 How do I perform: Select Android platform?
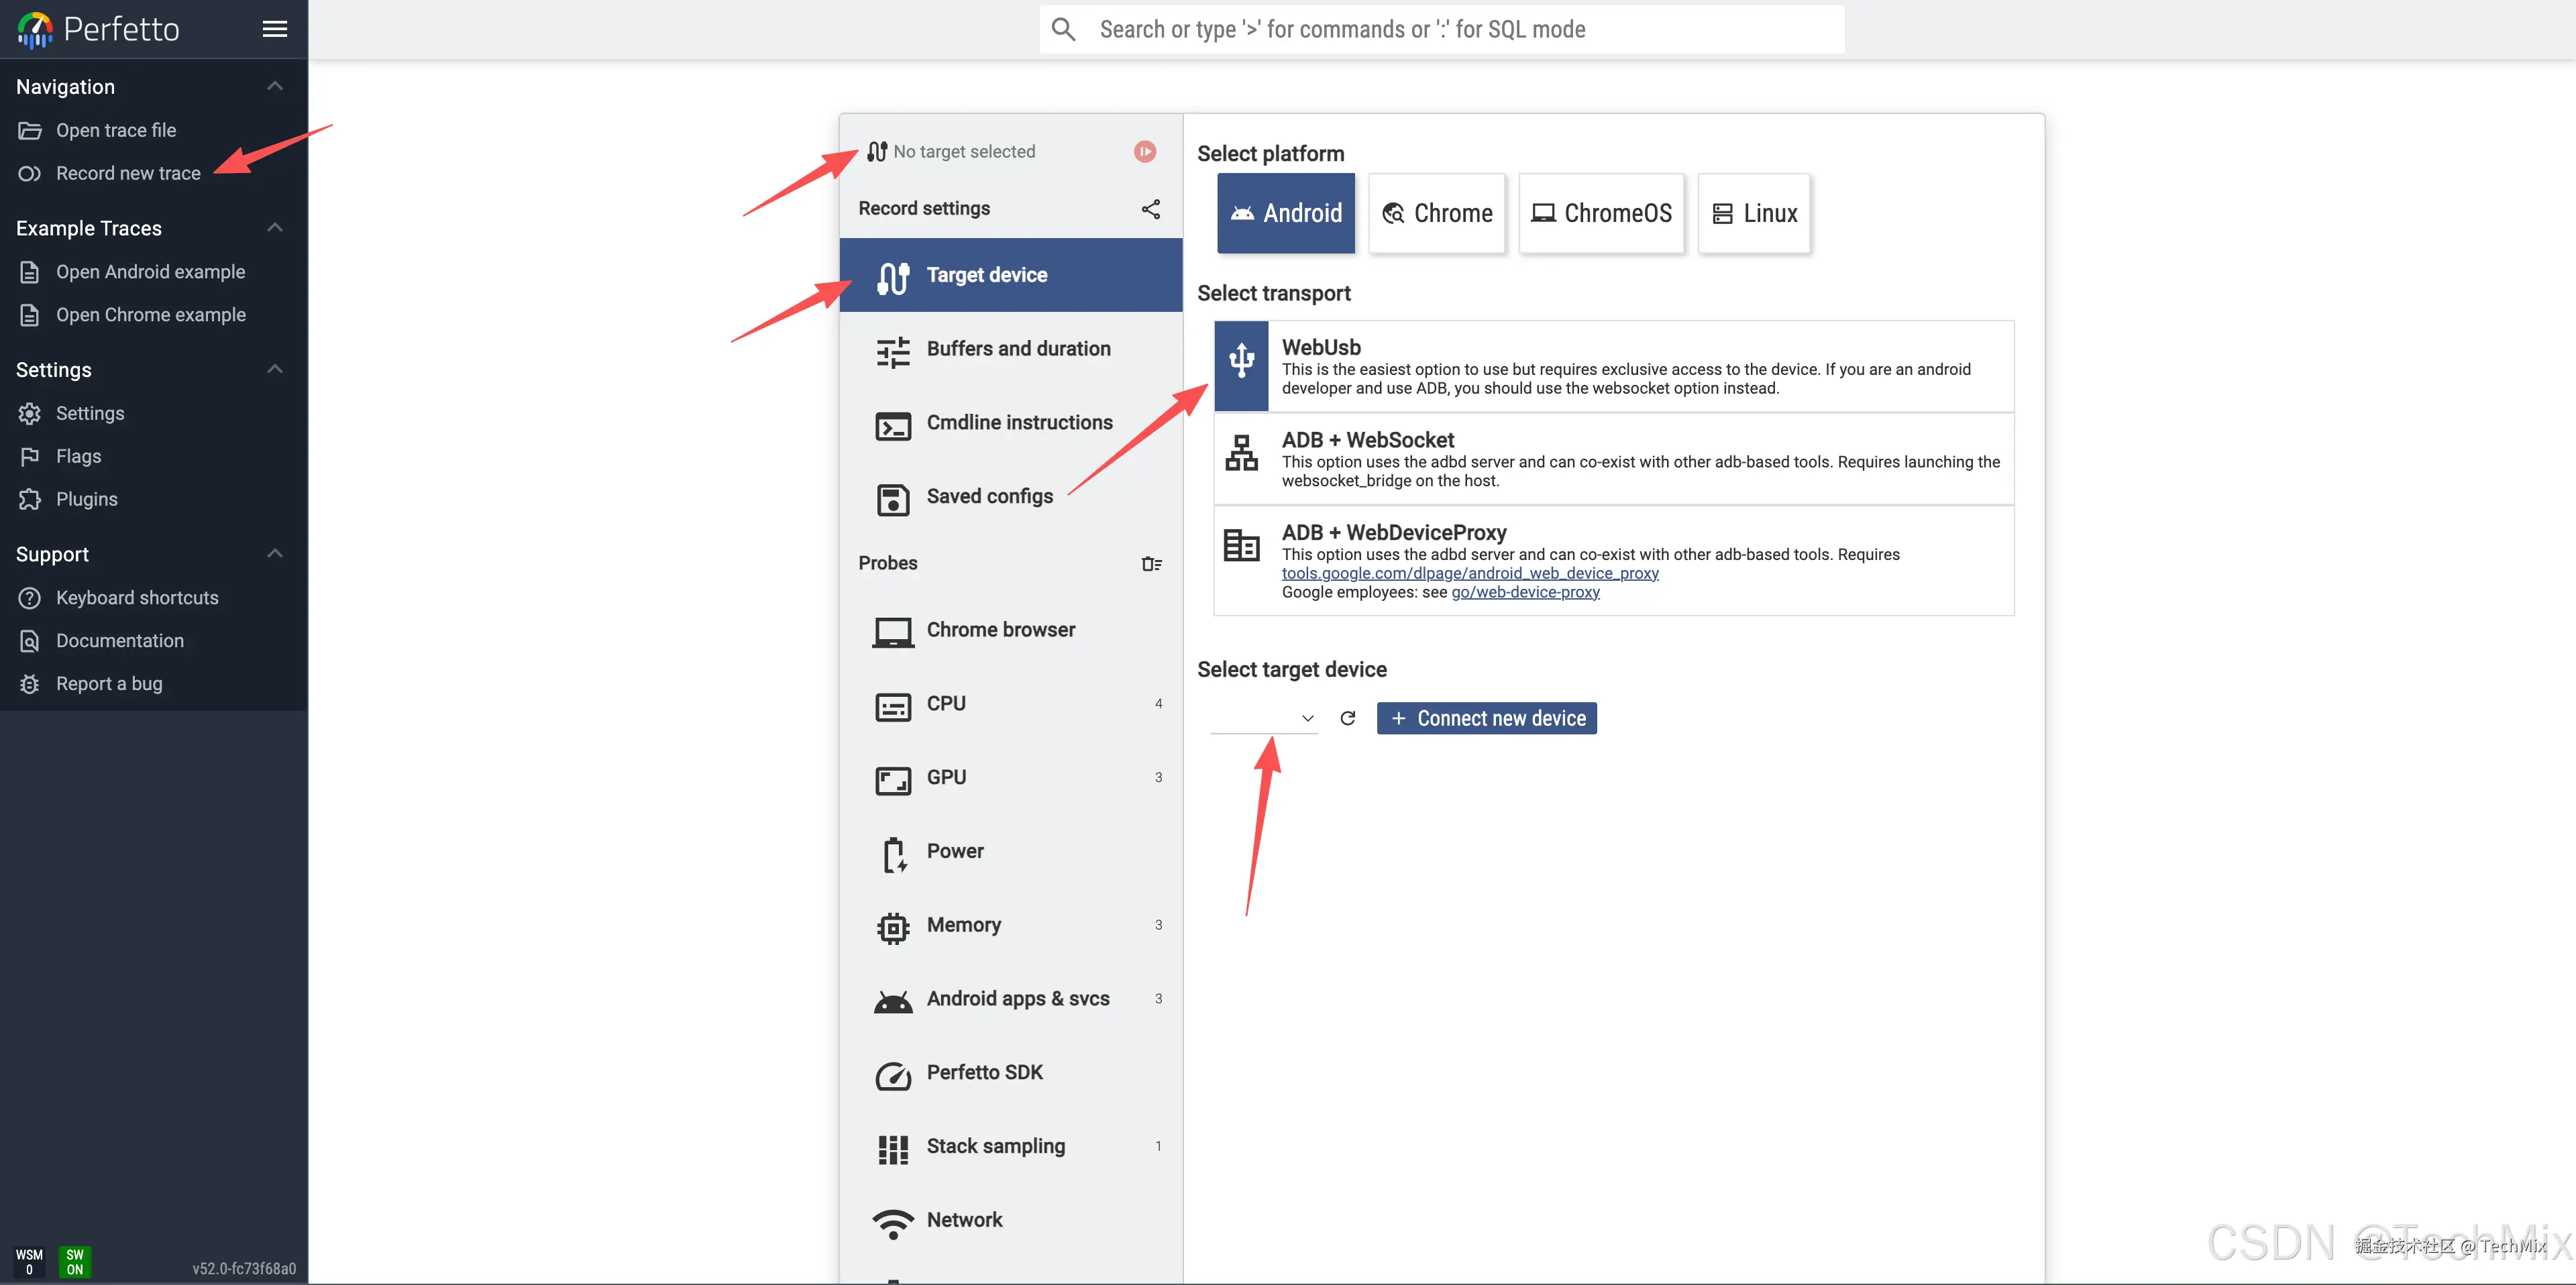(1286, 213)
